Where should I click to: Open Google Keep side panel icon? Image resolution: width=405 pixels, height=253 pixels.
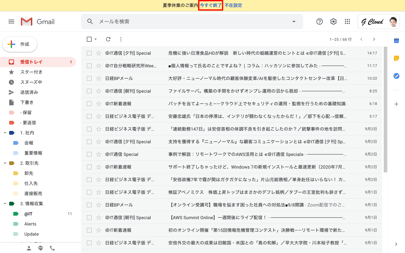pyautogui.click(x=396, y=58)
